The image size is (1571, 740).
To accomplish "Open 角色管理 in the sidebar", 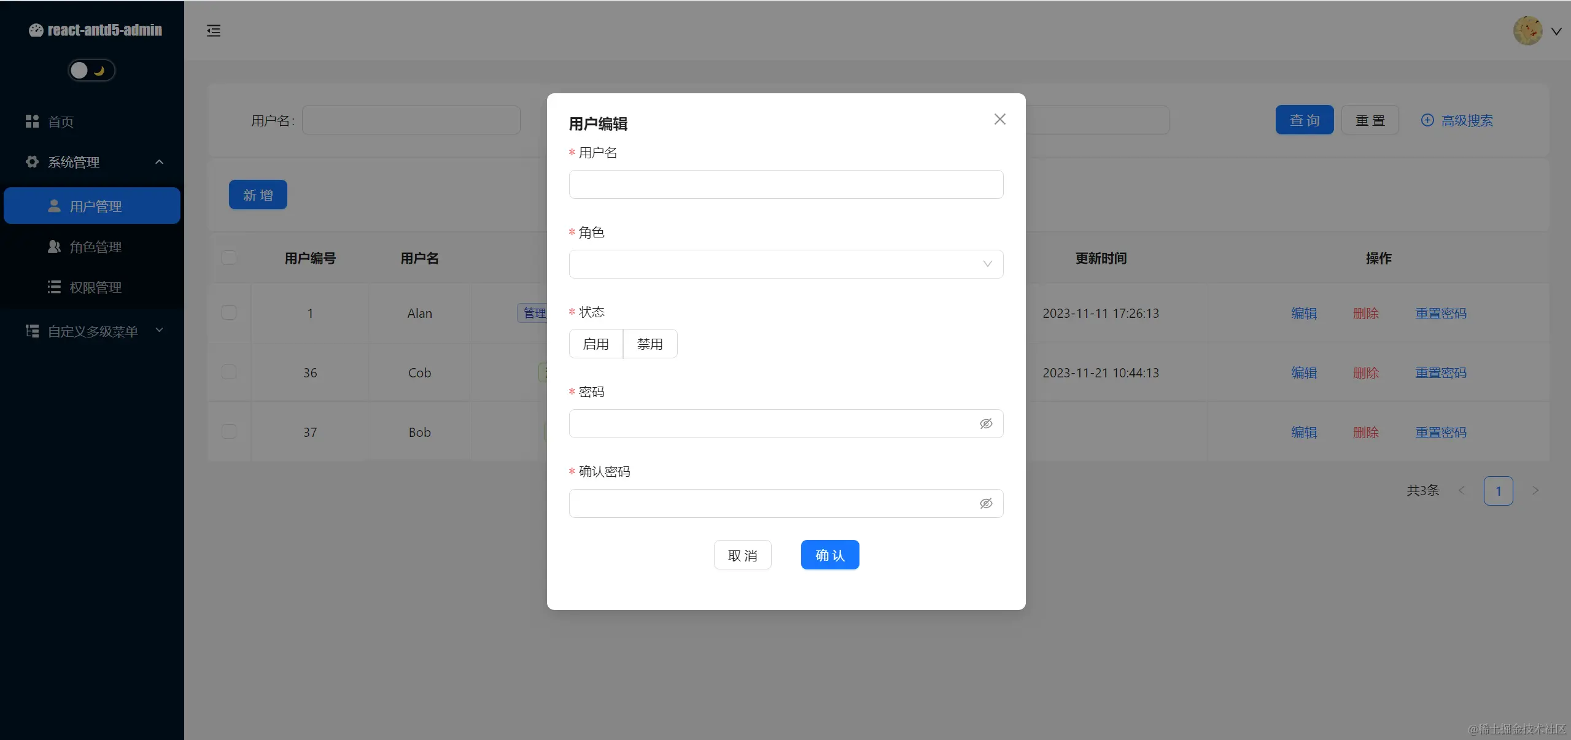I will (92, 247).
